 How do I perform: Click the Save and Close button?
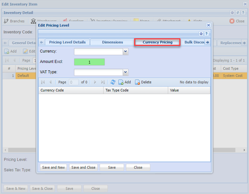[83, 167]
